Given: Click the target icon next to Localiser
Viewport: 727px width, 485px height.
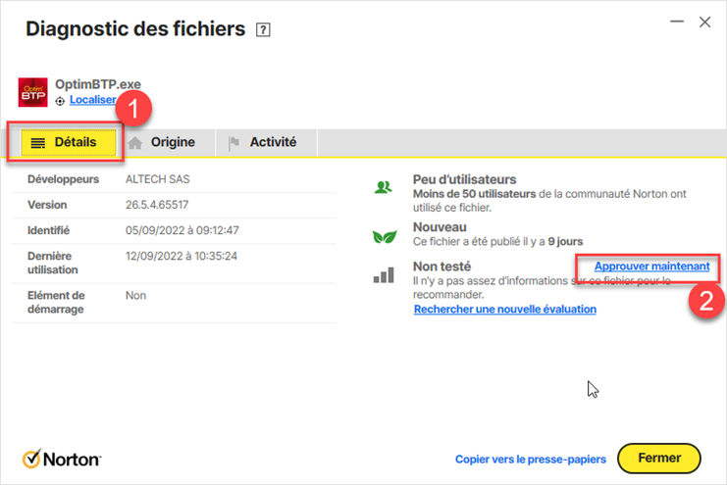Looking at the screenshot, I should coord(61,100).
